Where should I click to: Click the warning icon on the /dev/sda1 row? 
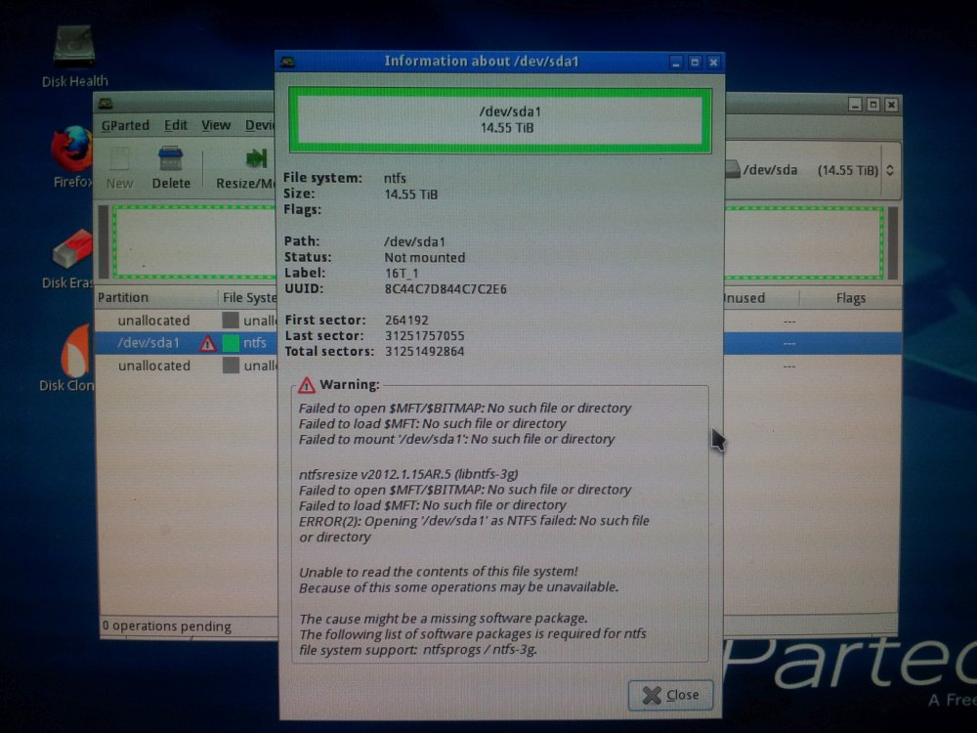tap(207, 343)
